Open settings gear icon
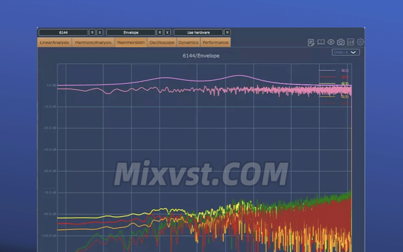 (360, 43)
